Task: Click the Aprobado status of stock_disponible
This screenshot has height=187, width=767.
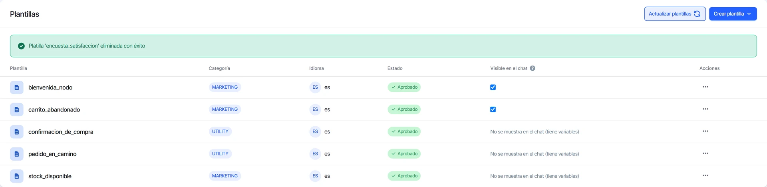Action: [404, 176]
